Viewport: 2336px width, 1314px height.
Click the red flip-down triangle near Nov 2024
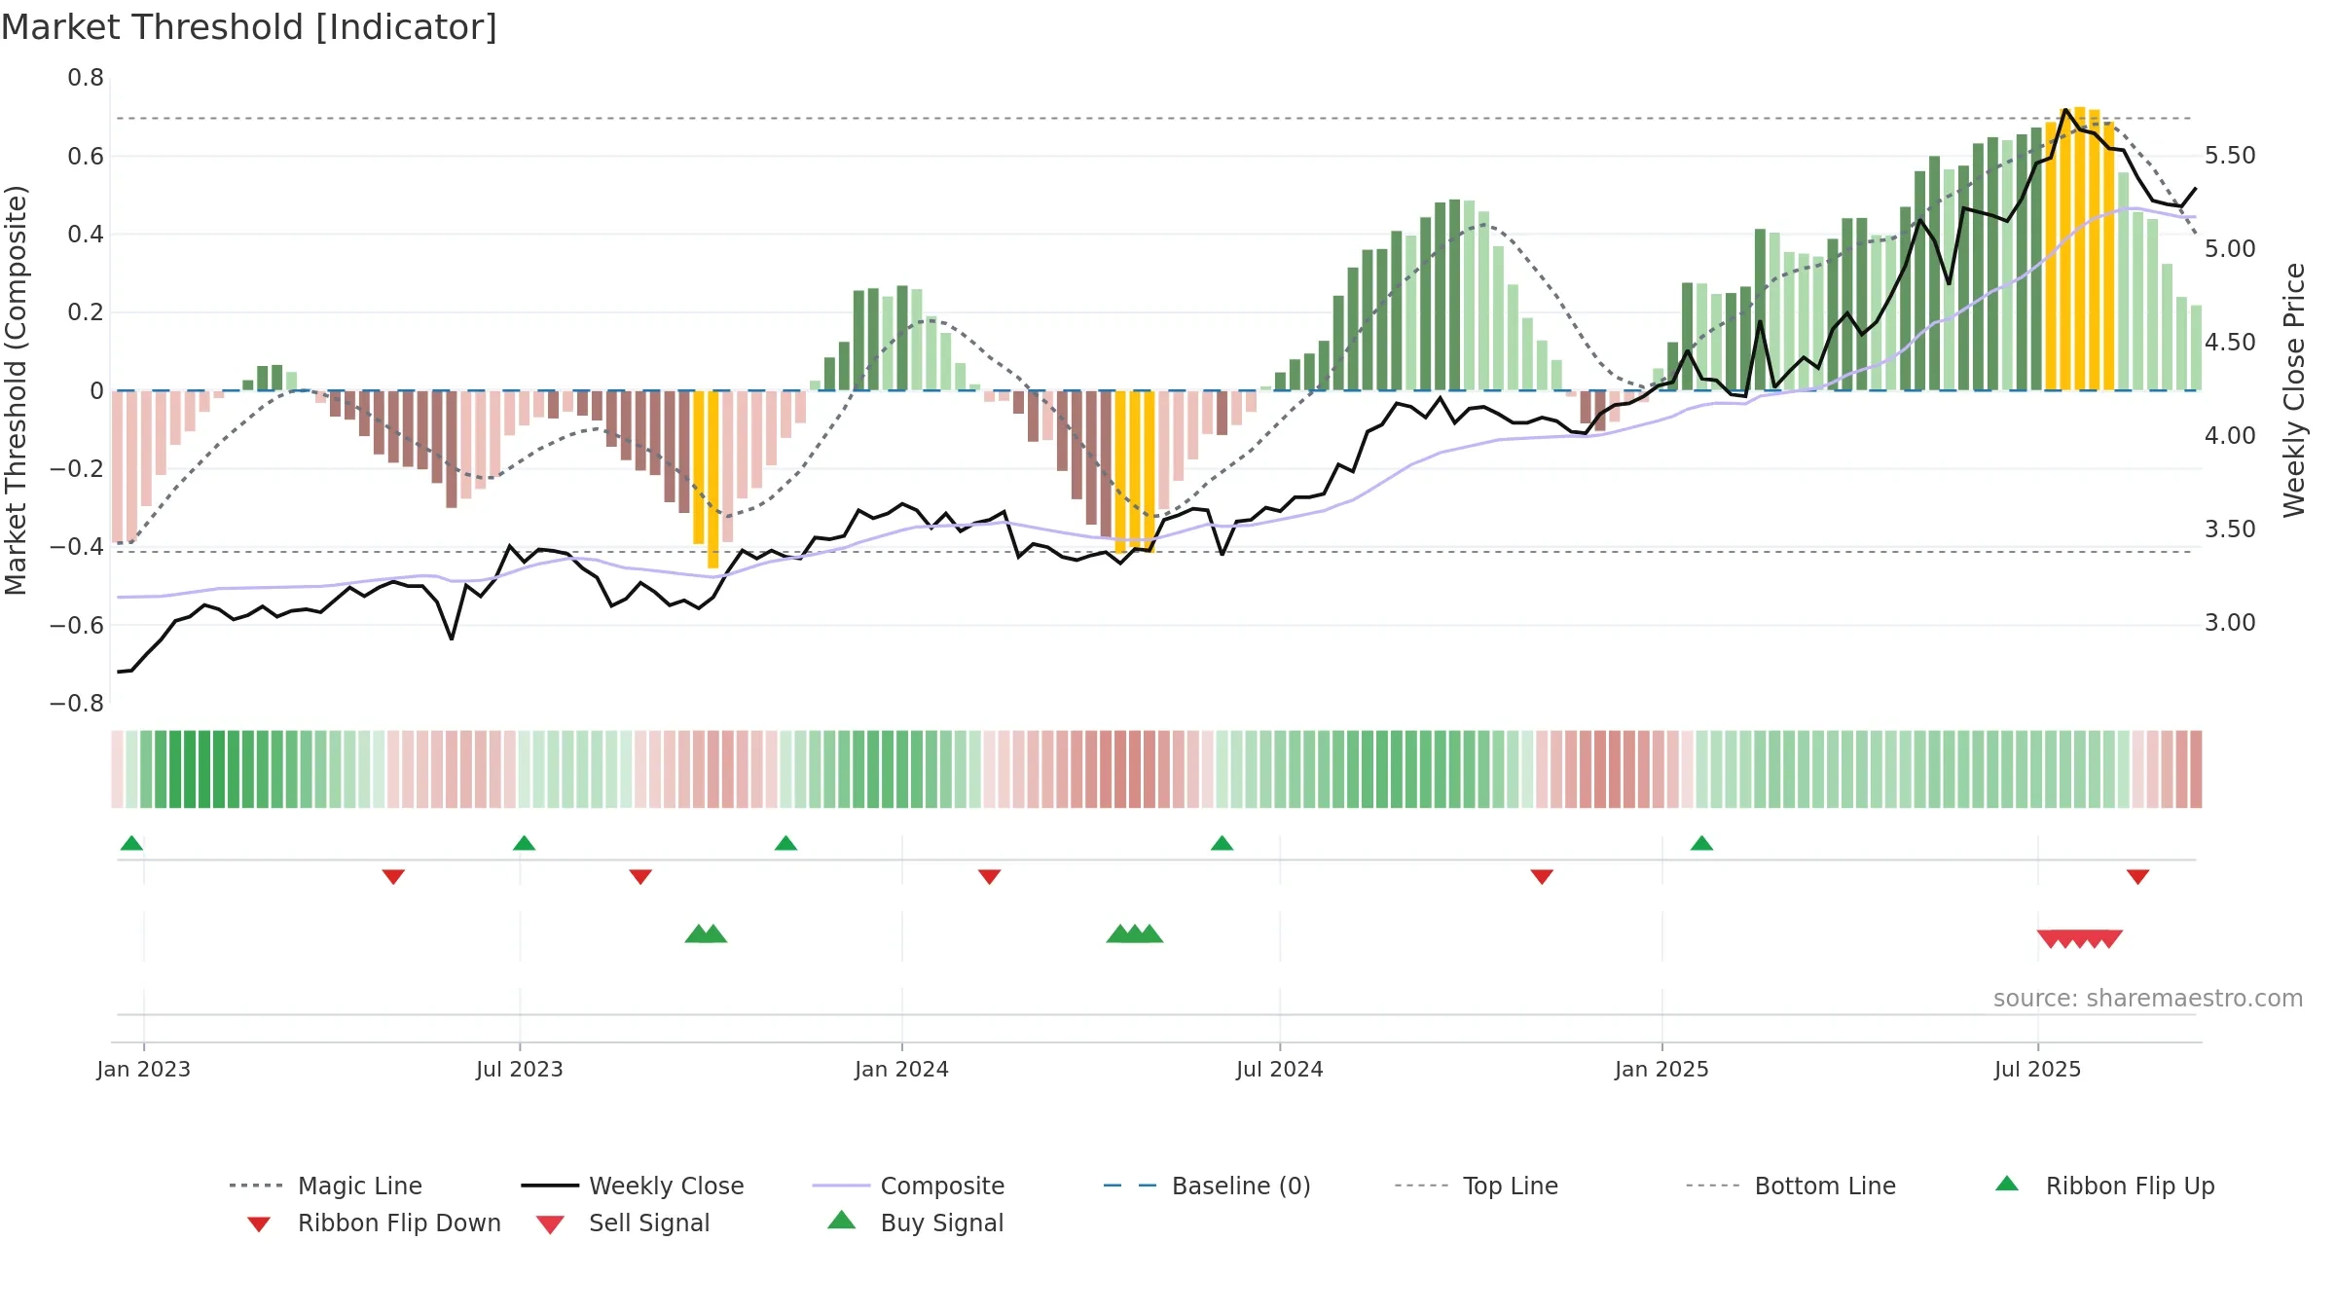1542,877
